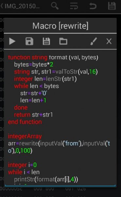Run the macro with the play button
The height and width of the screenshot is (197, 121).
12,41
